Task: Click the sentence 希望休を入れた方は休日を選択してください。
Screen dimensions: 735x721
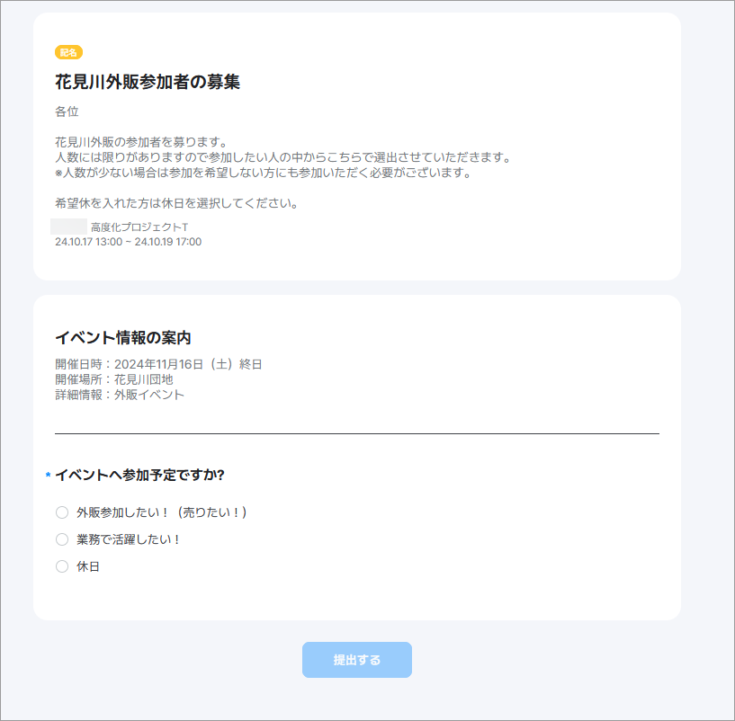Action: pyautogui.click(x=176, y=203)
